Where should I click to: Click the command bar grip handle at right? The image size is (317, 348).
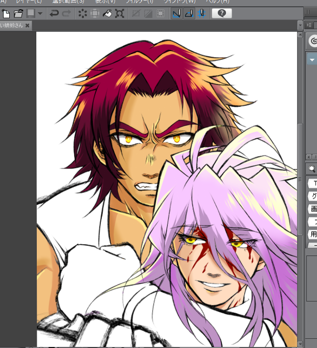coord(307,12)
